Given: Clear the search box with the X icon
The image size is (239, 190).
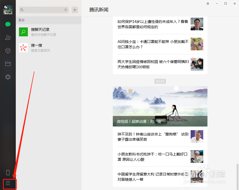Looking at the screenshot, I should (x=66, y=10).
